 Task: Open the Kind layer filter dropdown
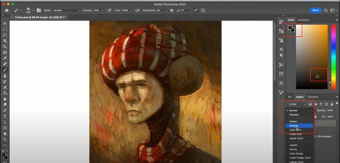297,104
